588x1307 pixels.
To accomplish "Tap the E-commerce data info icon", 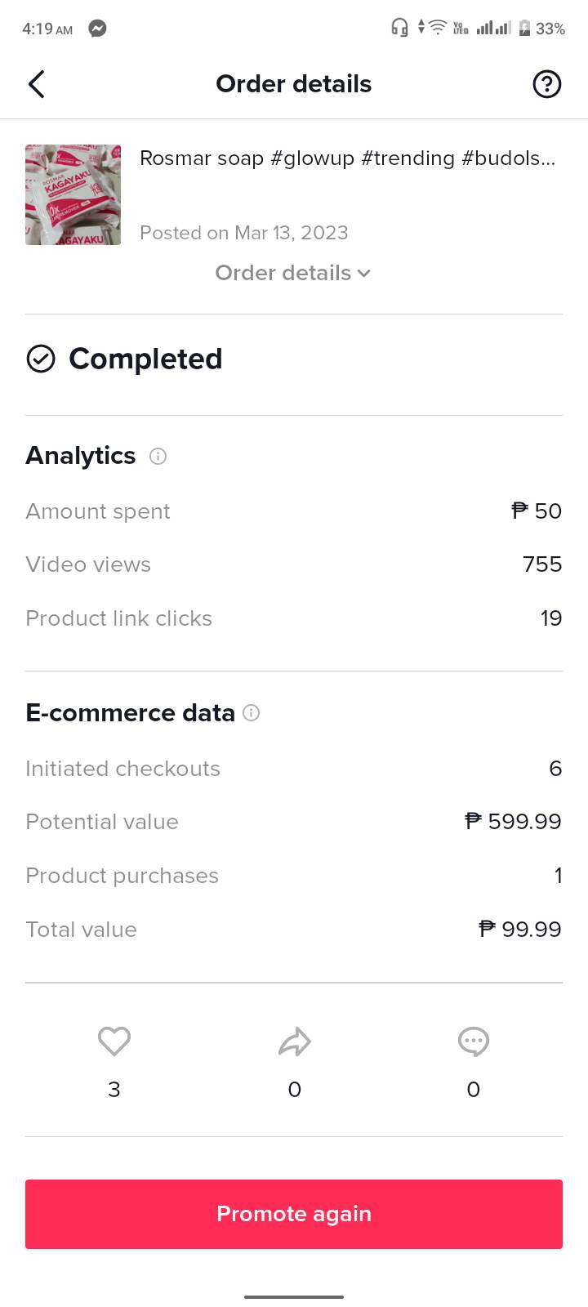I will click(252, 713).
